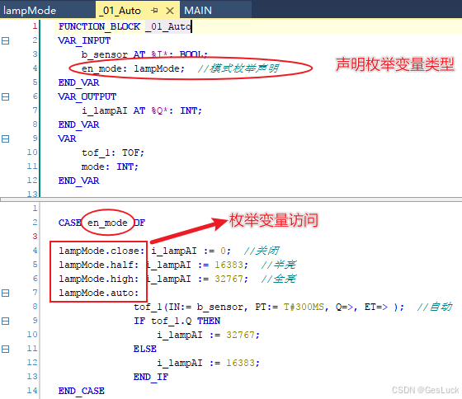Click lampMode type in en_mode declaration

(x=157, y=68)
